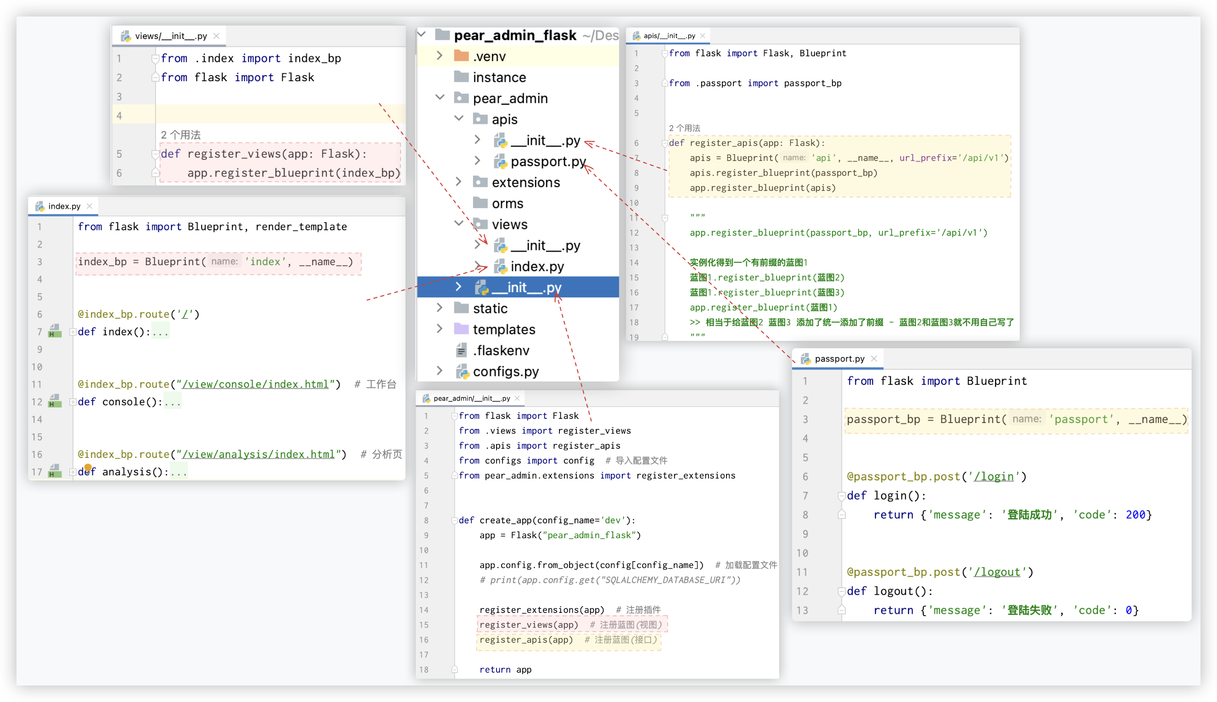Viewport: 1217px width, 702px height.
Task: Click gutter icon beside def console()
Action: tap(55, 401)
